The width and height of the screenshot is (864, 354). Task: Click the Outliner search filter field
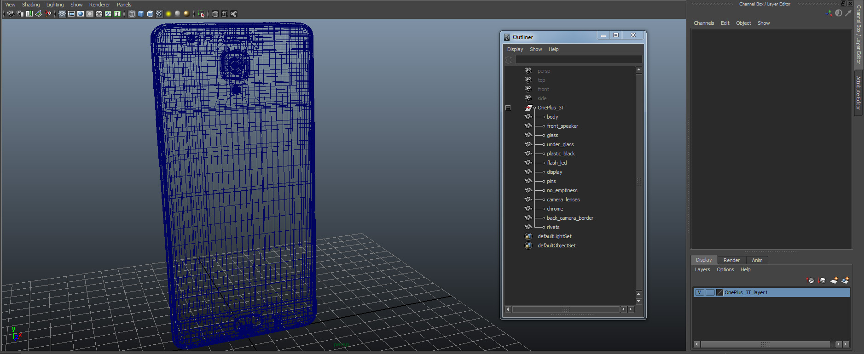tap(579, 59)
